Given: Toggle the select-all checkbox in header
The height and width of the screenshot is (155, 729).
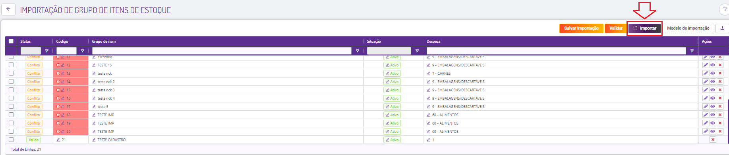Looking at the screenshot, I should pyautogui.click(x=11, y=41).
